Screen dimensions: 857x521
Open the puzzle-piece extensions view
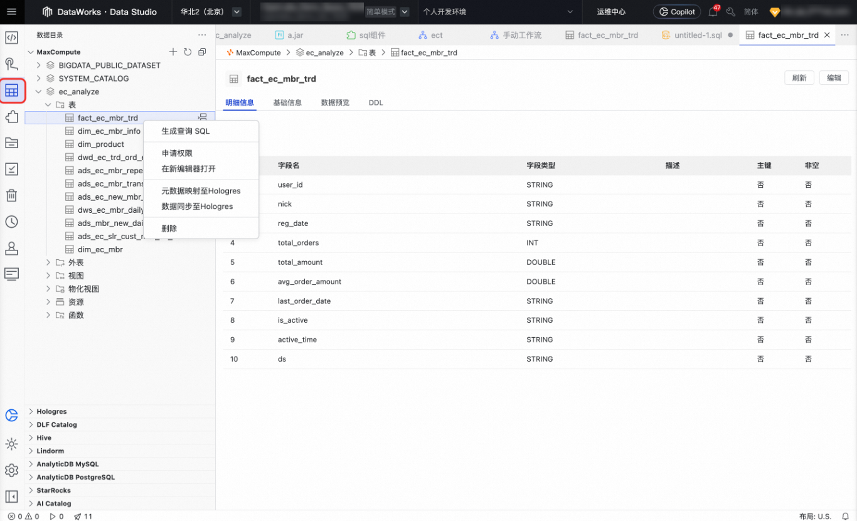[11, 117]
